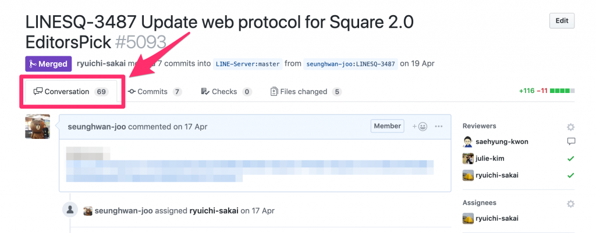Open Reviewers settings gear

(570, 127)
